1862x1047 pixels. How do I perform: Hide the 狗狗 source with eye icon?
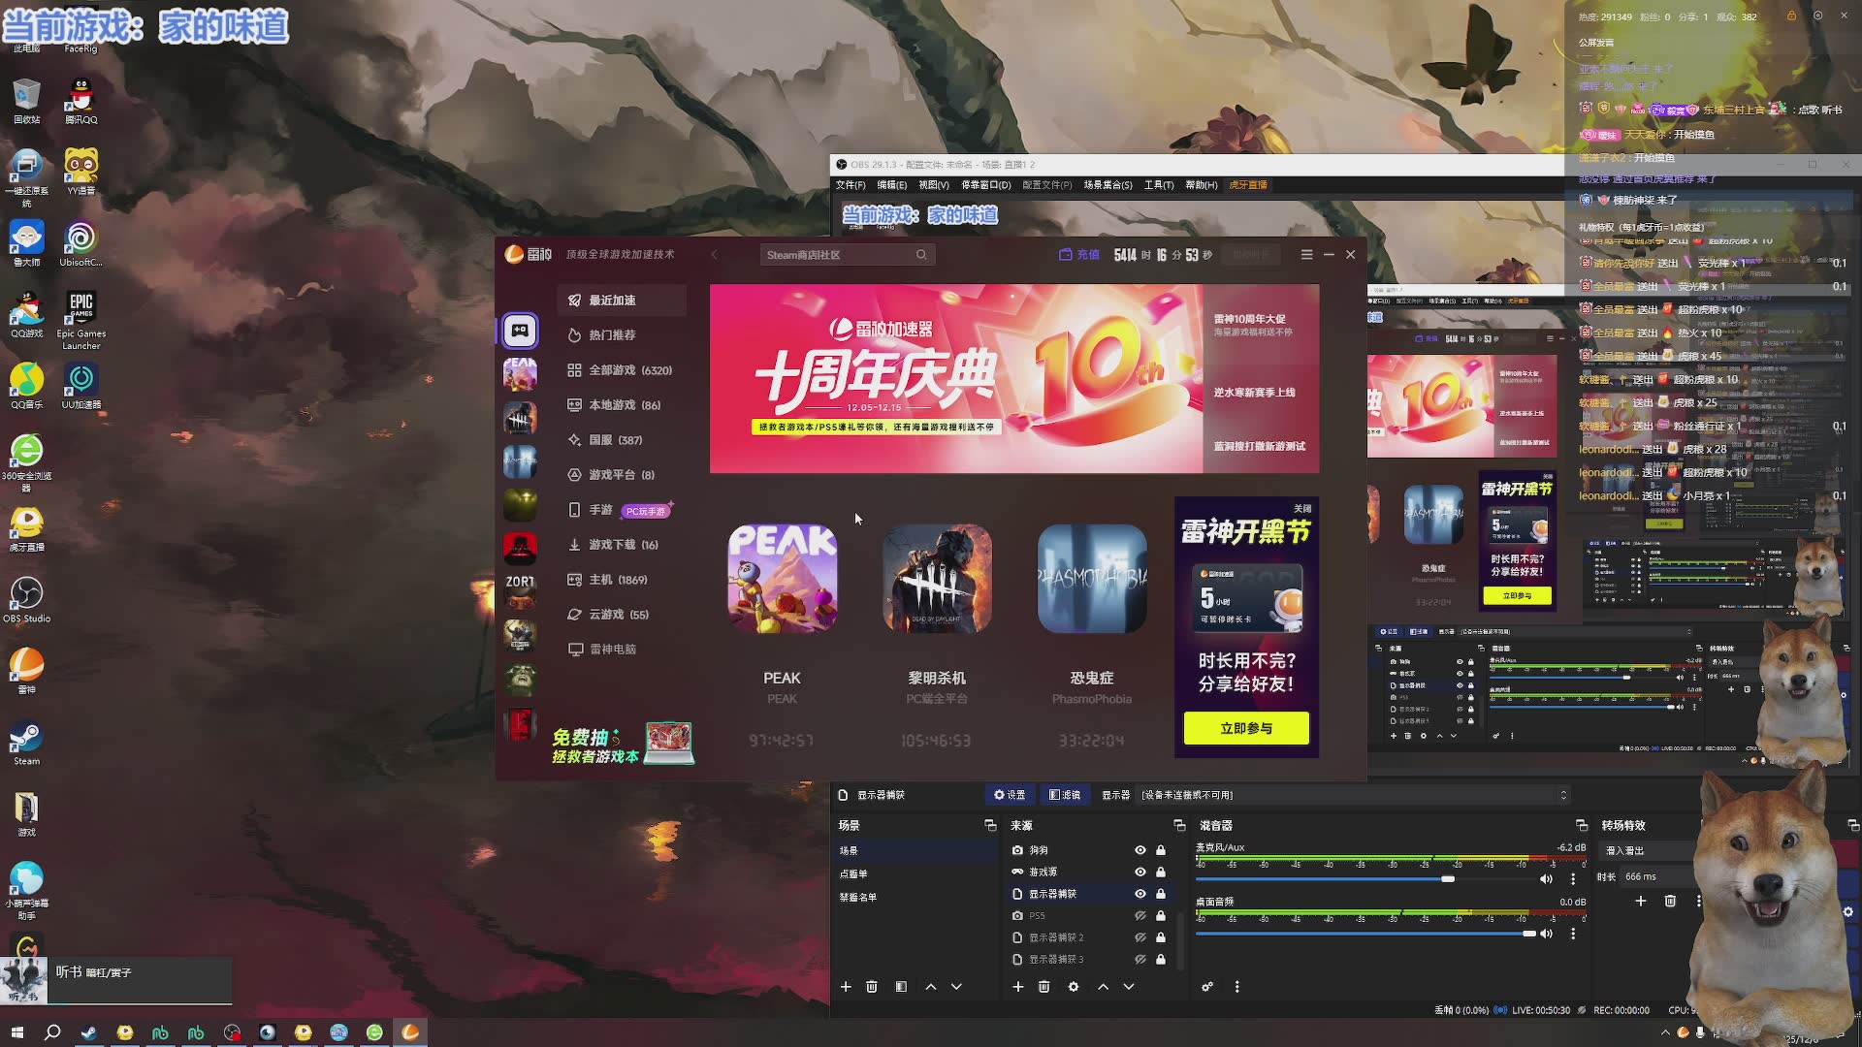pyautogui.click(x=1140, y=850)
